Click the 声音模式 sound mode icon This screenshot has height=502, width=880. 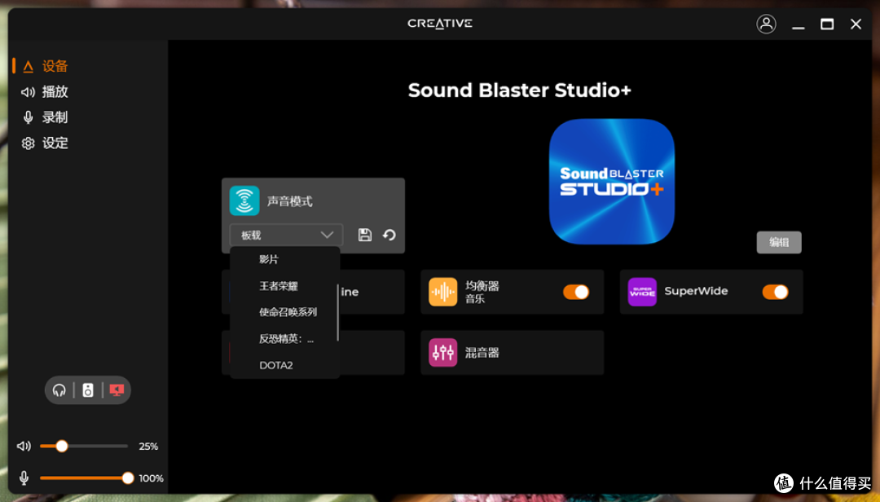tap(244, 200)
